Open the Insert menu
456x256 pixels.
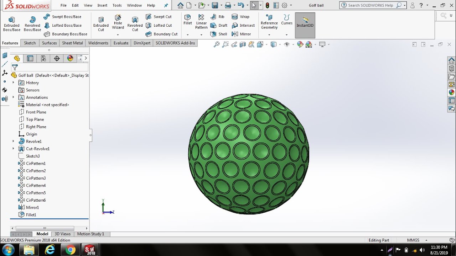[x=103, y=5]
